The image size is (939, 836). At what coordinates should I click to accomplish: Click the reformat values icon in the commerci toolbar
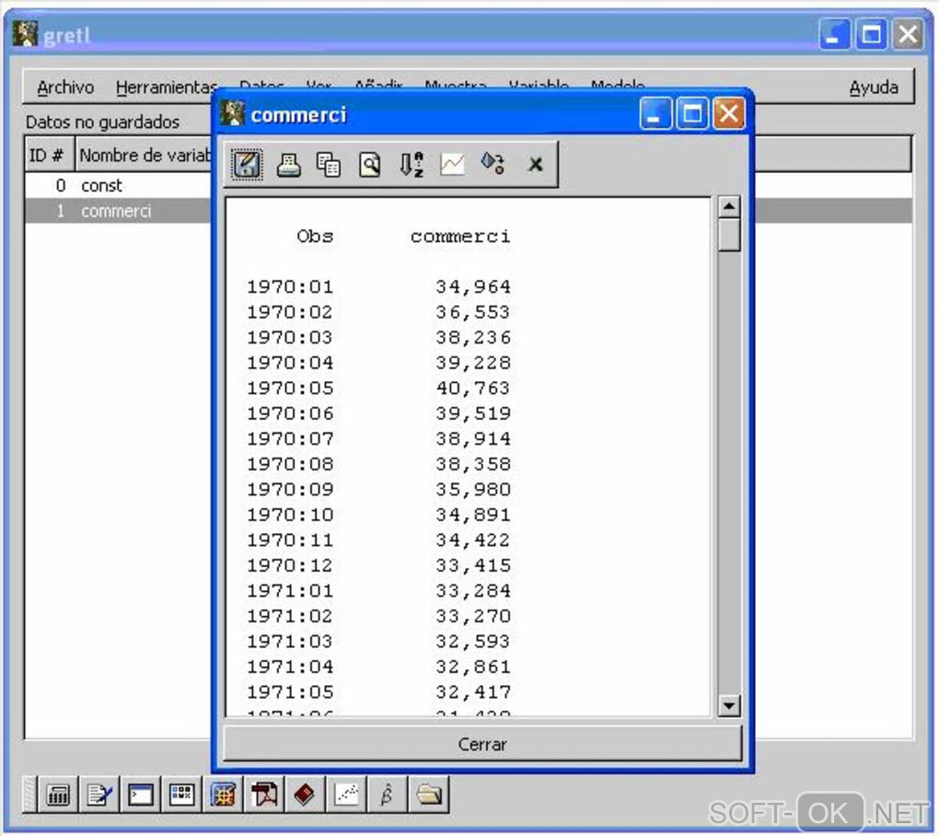pyautogui.click(x=493, y=163)
